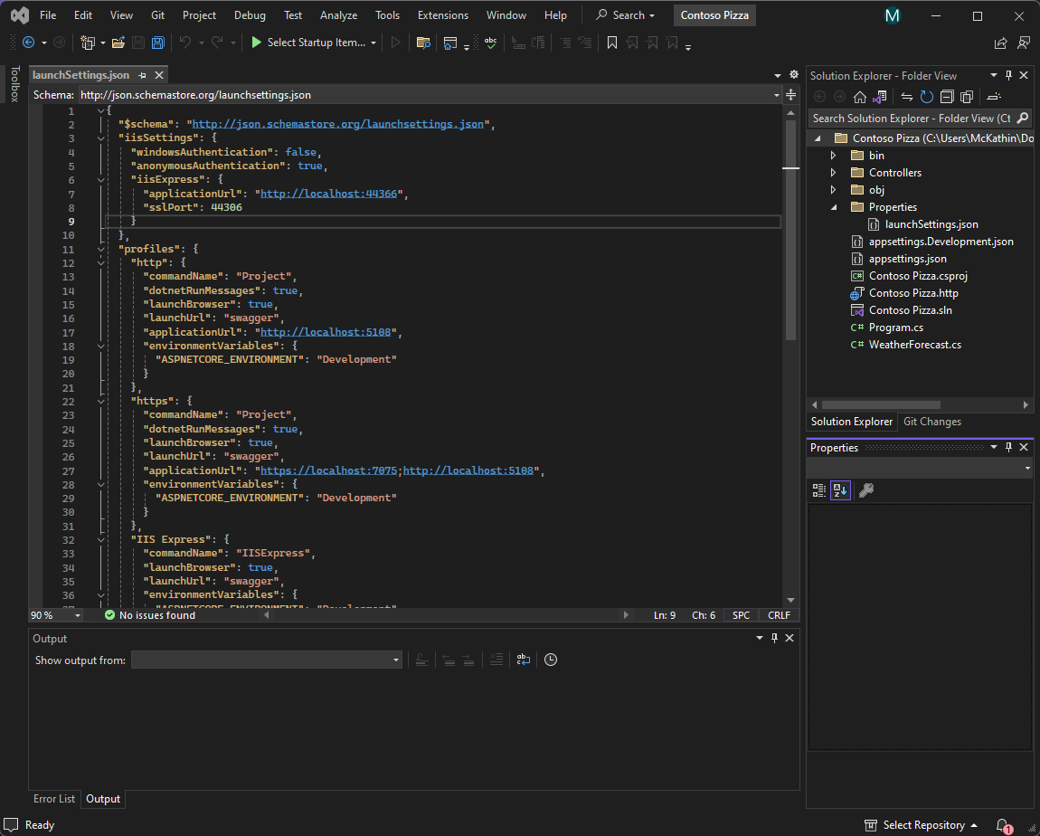The height and width of the screenshot is (836, 1040).
Task: Expand the bin folder
Action: [834, 156]
